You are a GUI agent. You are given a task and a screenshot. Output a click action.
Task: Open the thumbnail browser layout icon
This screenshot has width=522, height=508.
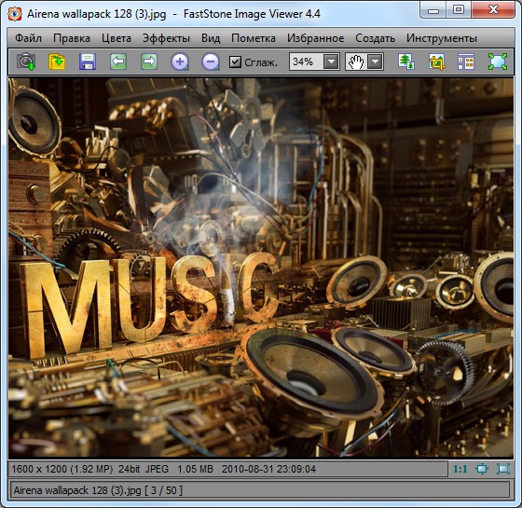pos(466,62)
